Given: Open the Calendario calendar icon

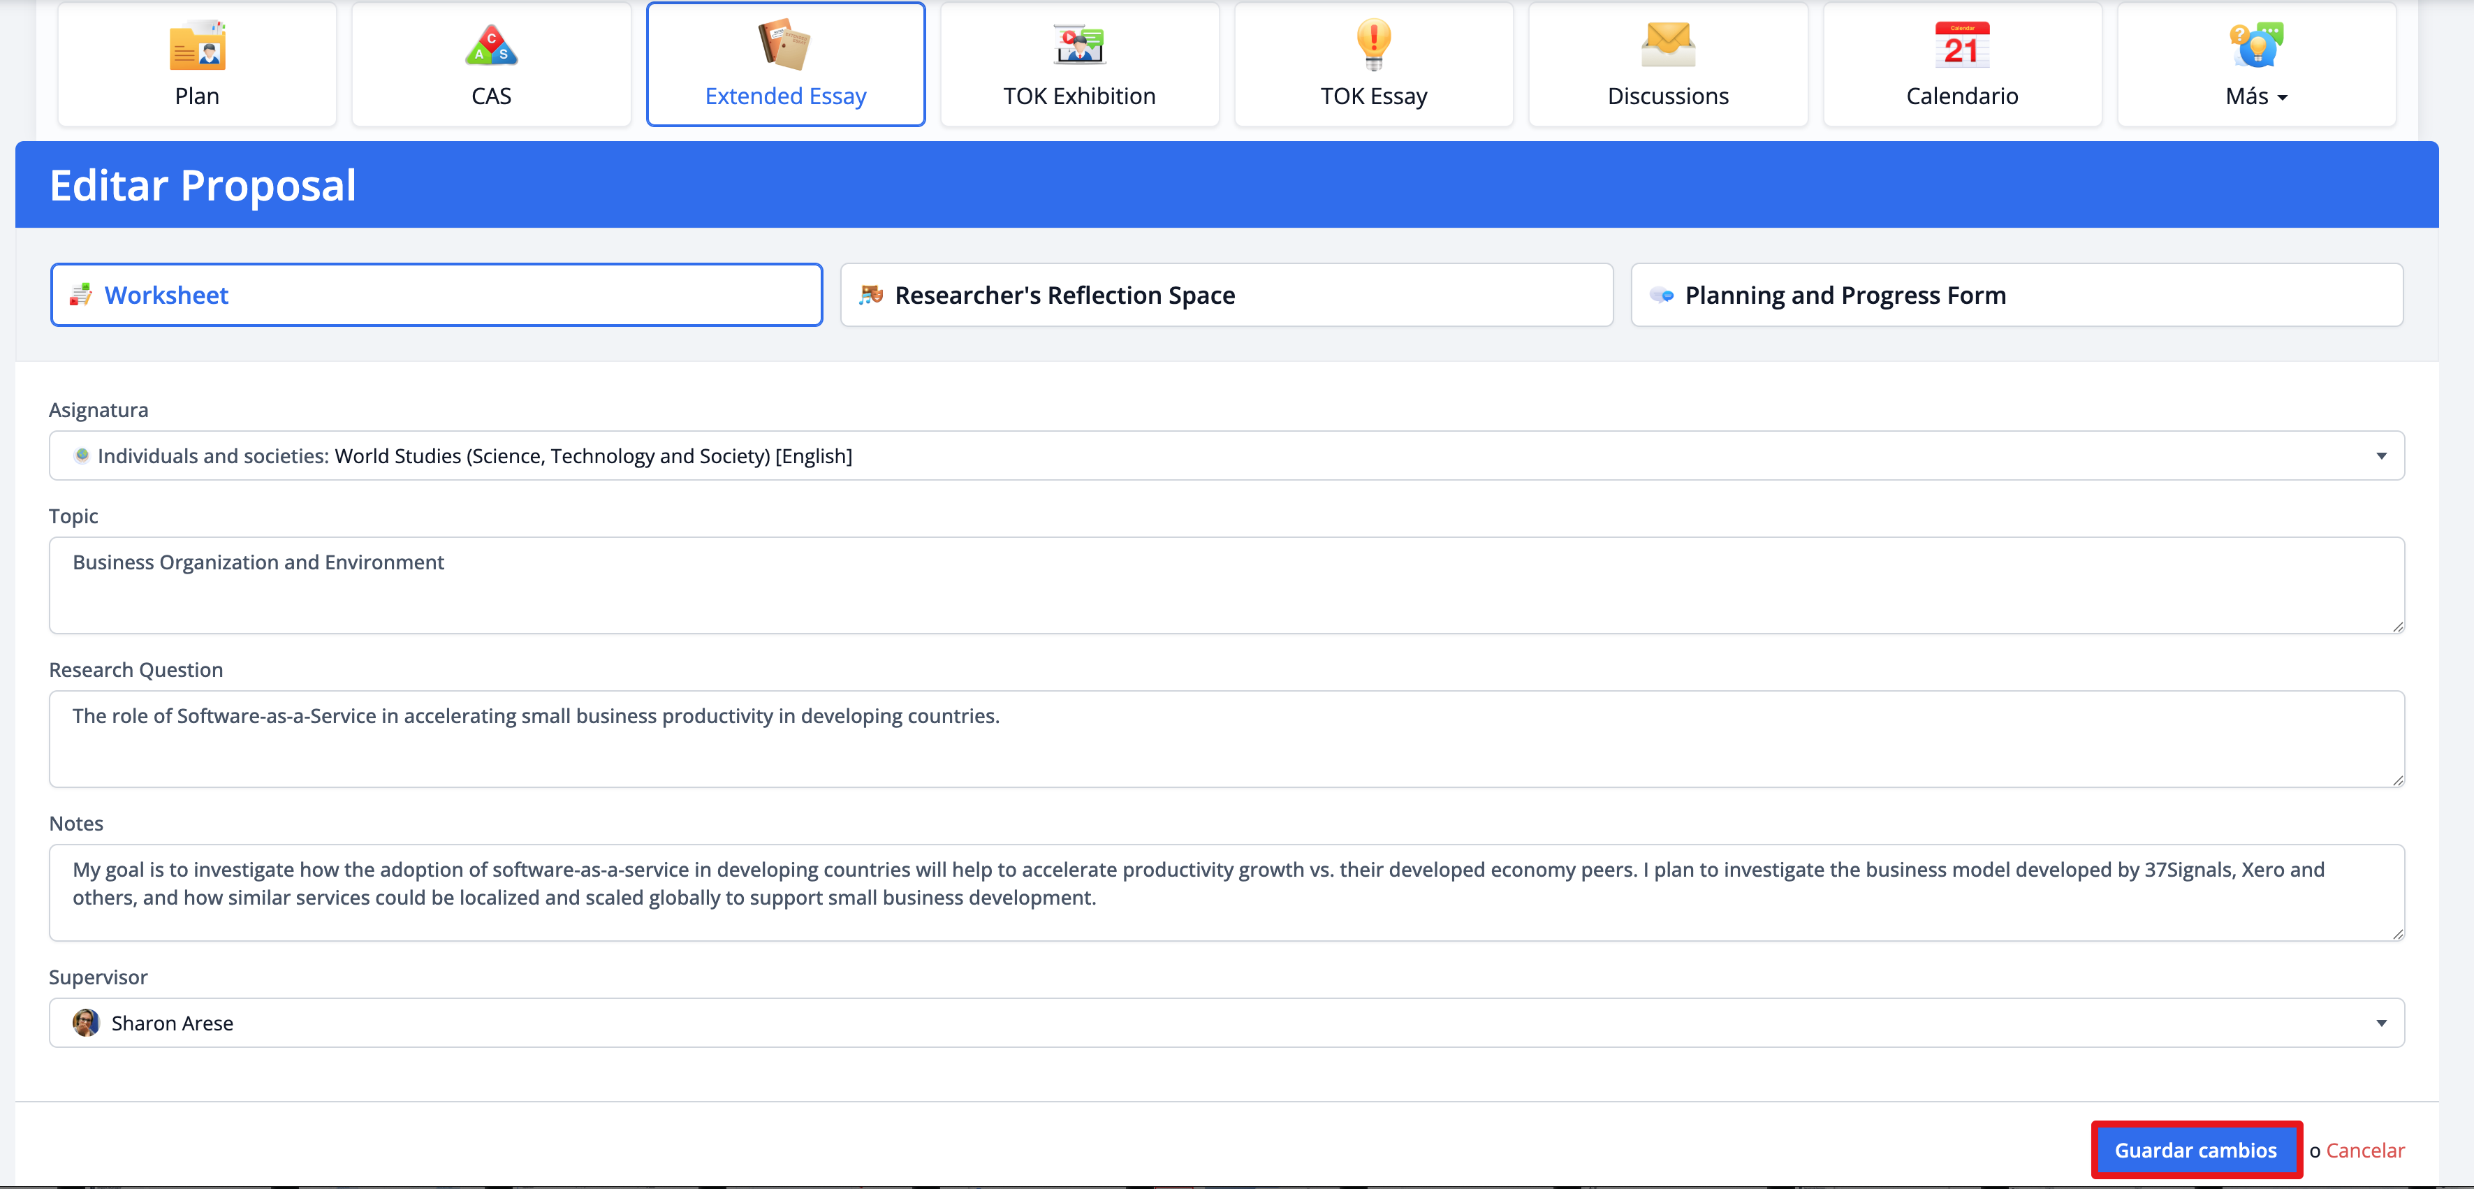Looking at the screenshot, I should [1961, 45].
